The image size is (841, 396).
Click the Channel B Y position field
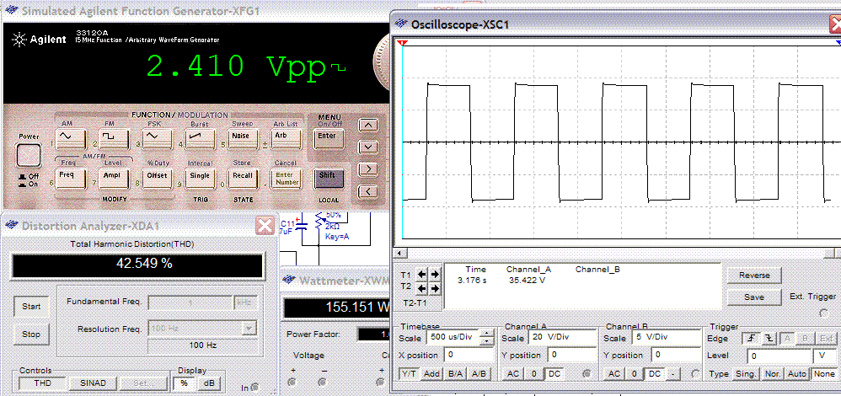[675, 356]
